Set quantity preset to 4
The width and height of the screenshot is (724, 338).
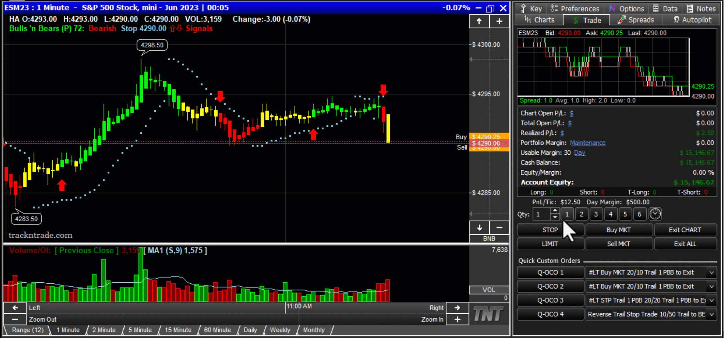pos(610,214)
